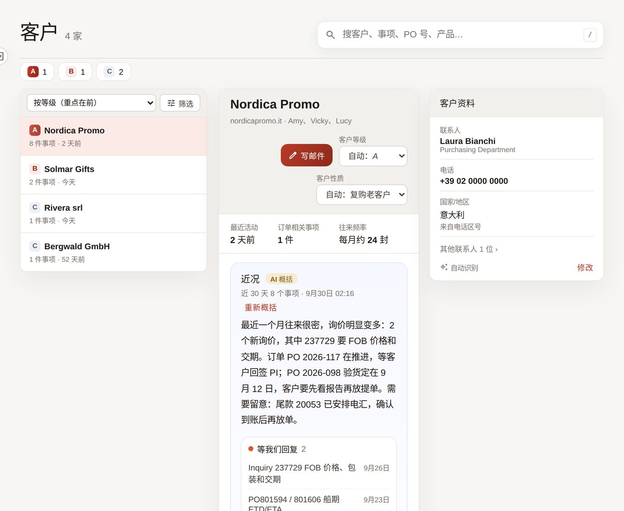Filter customers by grade A chip

[37, 72]
